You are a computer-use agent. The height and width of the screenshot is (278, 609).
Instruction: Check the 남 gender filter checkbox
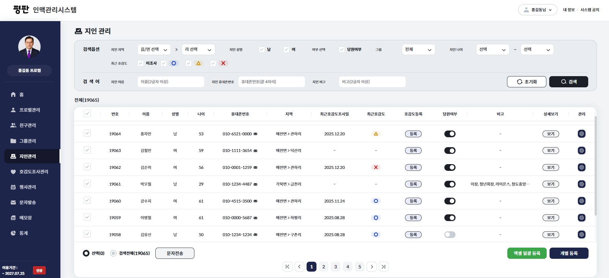pos(262,49)
